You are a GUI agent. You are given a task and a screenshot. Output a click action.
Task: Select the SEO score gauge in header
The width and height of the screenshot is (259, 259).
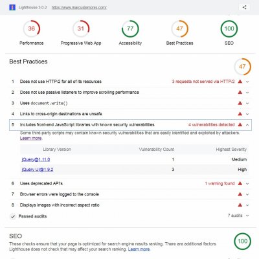coord(229,28)
